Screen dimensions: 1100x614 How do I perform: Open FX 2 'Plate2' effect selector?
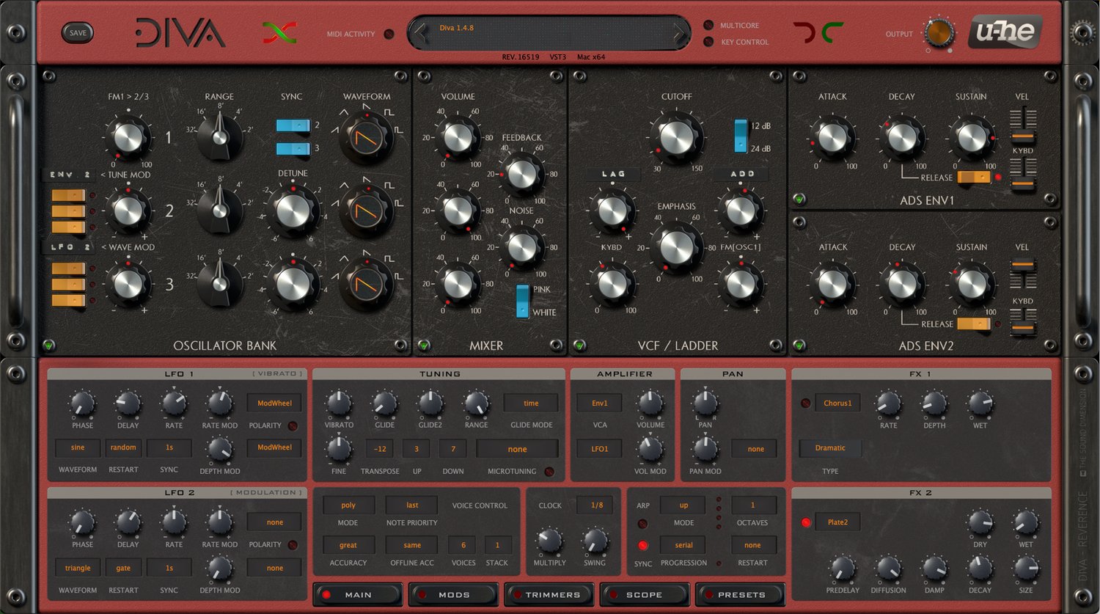click(x=837, y=522)
